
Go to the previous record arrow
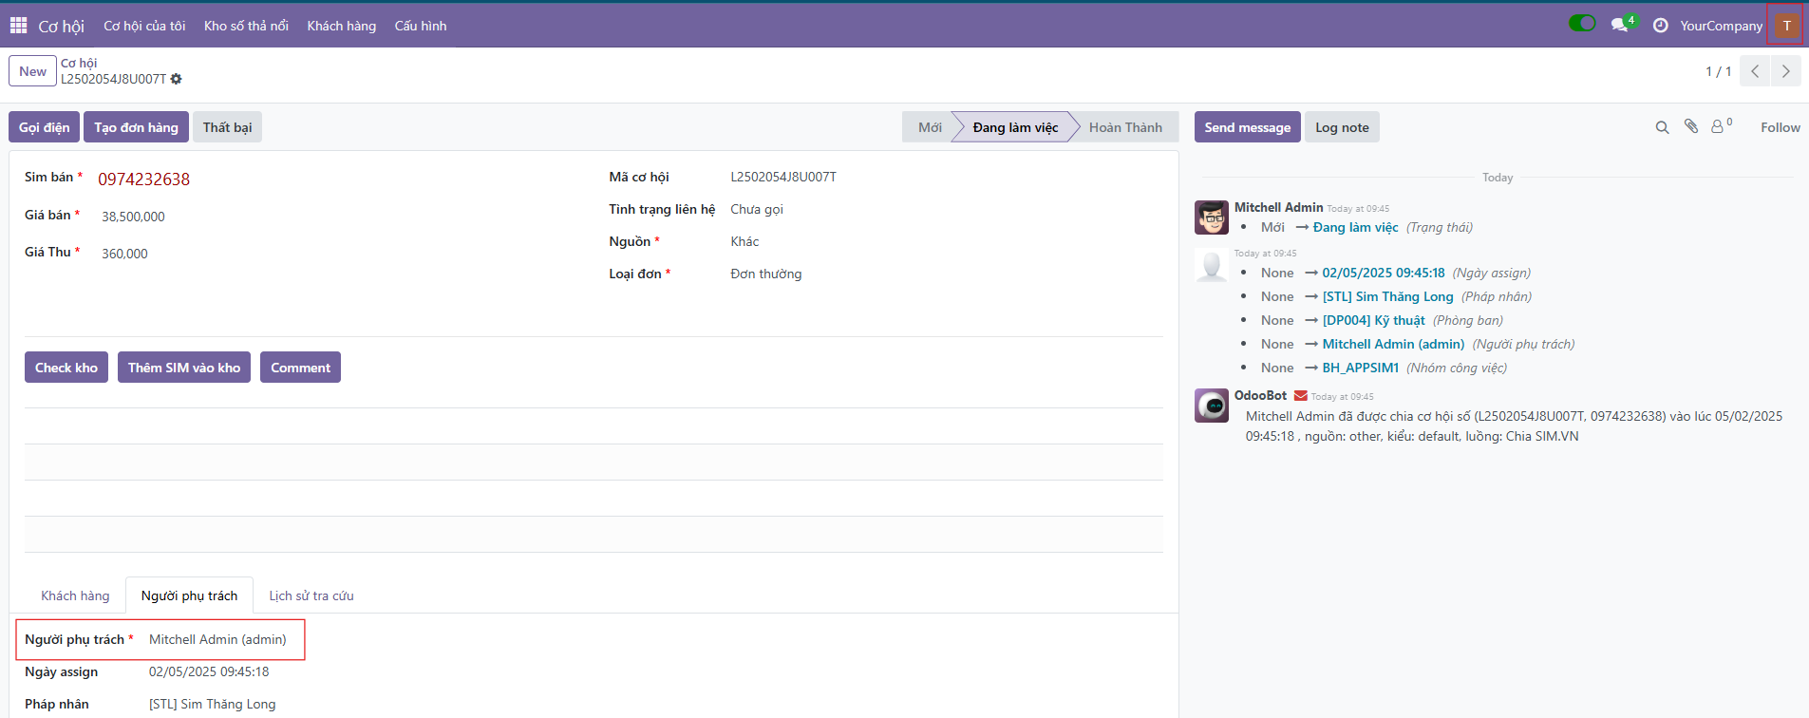(x=1755, y=71)
